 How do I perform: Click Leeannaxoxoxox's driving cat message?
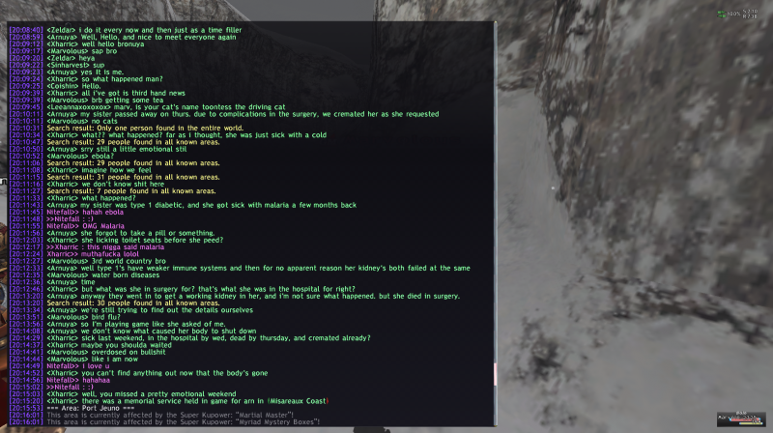pyautogui.click(x=166, y=107)
